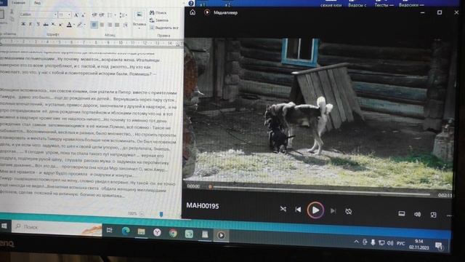
Task: Toggle underline formatting in WordPad
Action: coord(38,24)
